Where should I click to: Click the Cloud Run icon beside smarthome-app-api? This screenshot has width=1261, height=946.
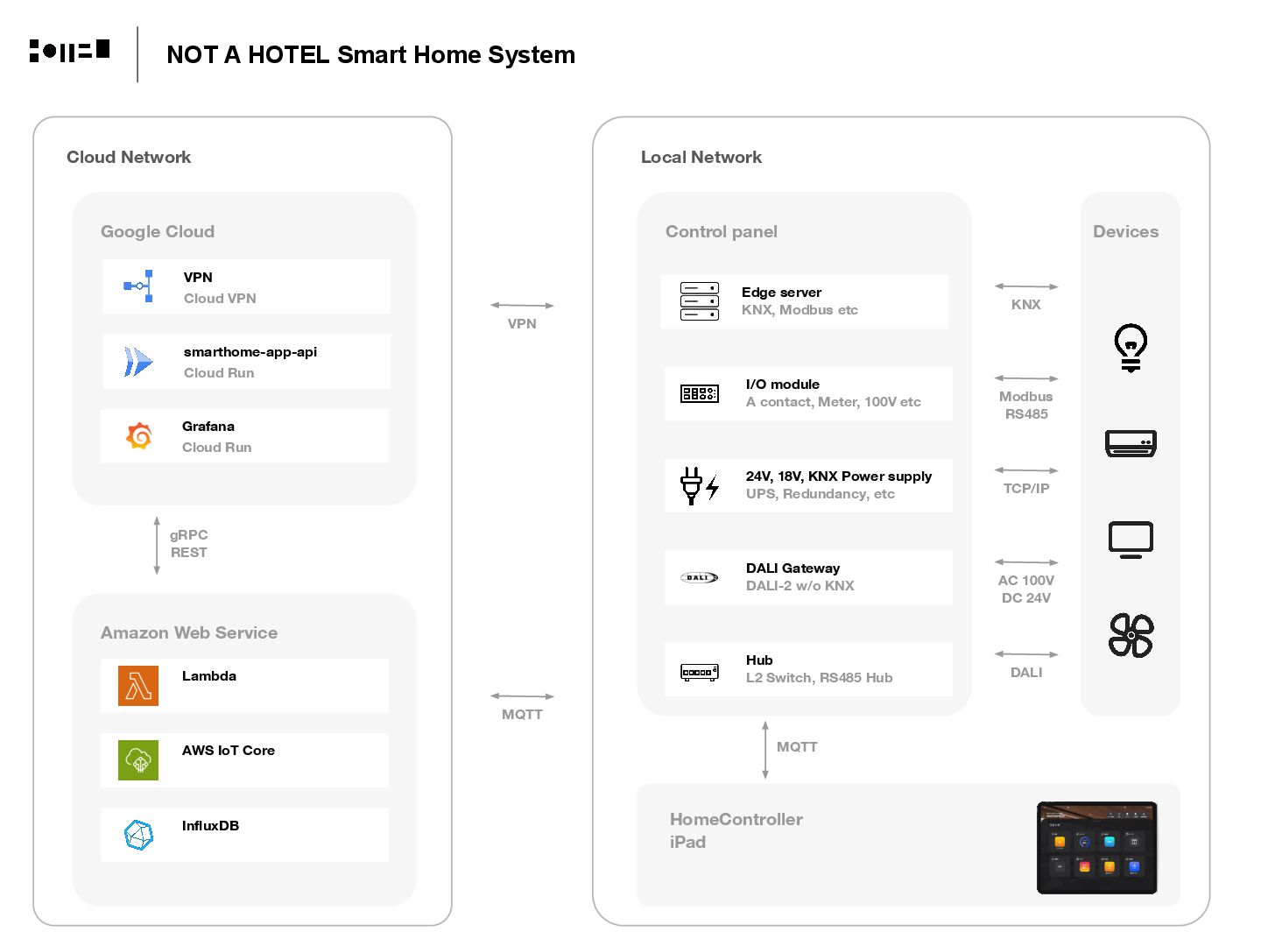[138, 361]
